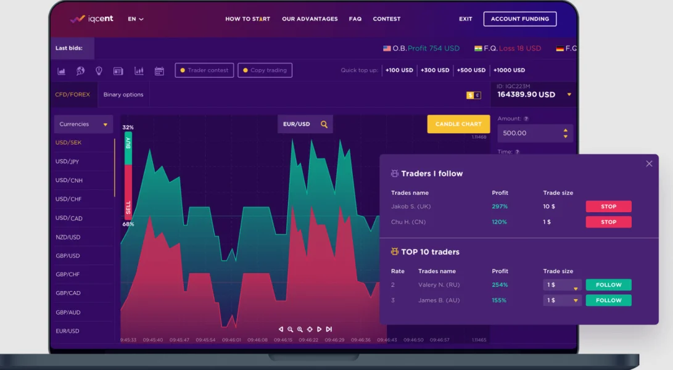
Task: Skip chart to latest time
Action: 329,329
